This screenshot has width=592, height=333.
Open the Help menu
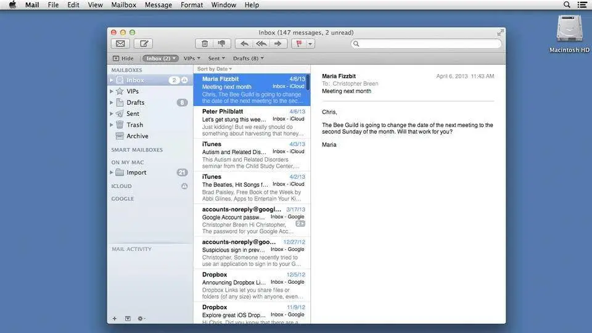coord(252,5)
